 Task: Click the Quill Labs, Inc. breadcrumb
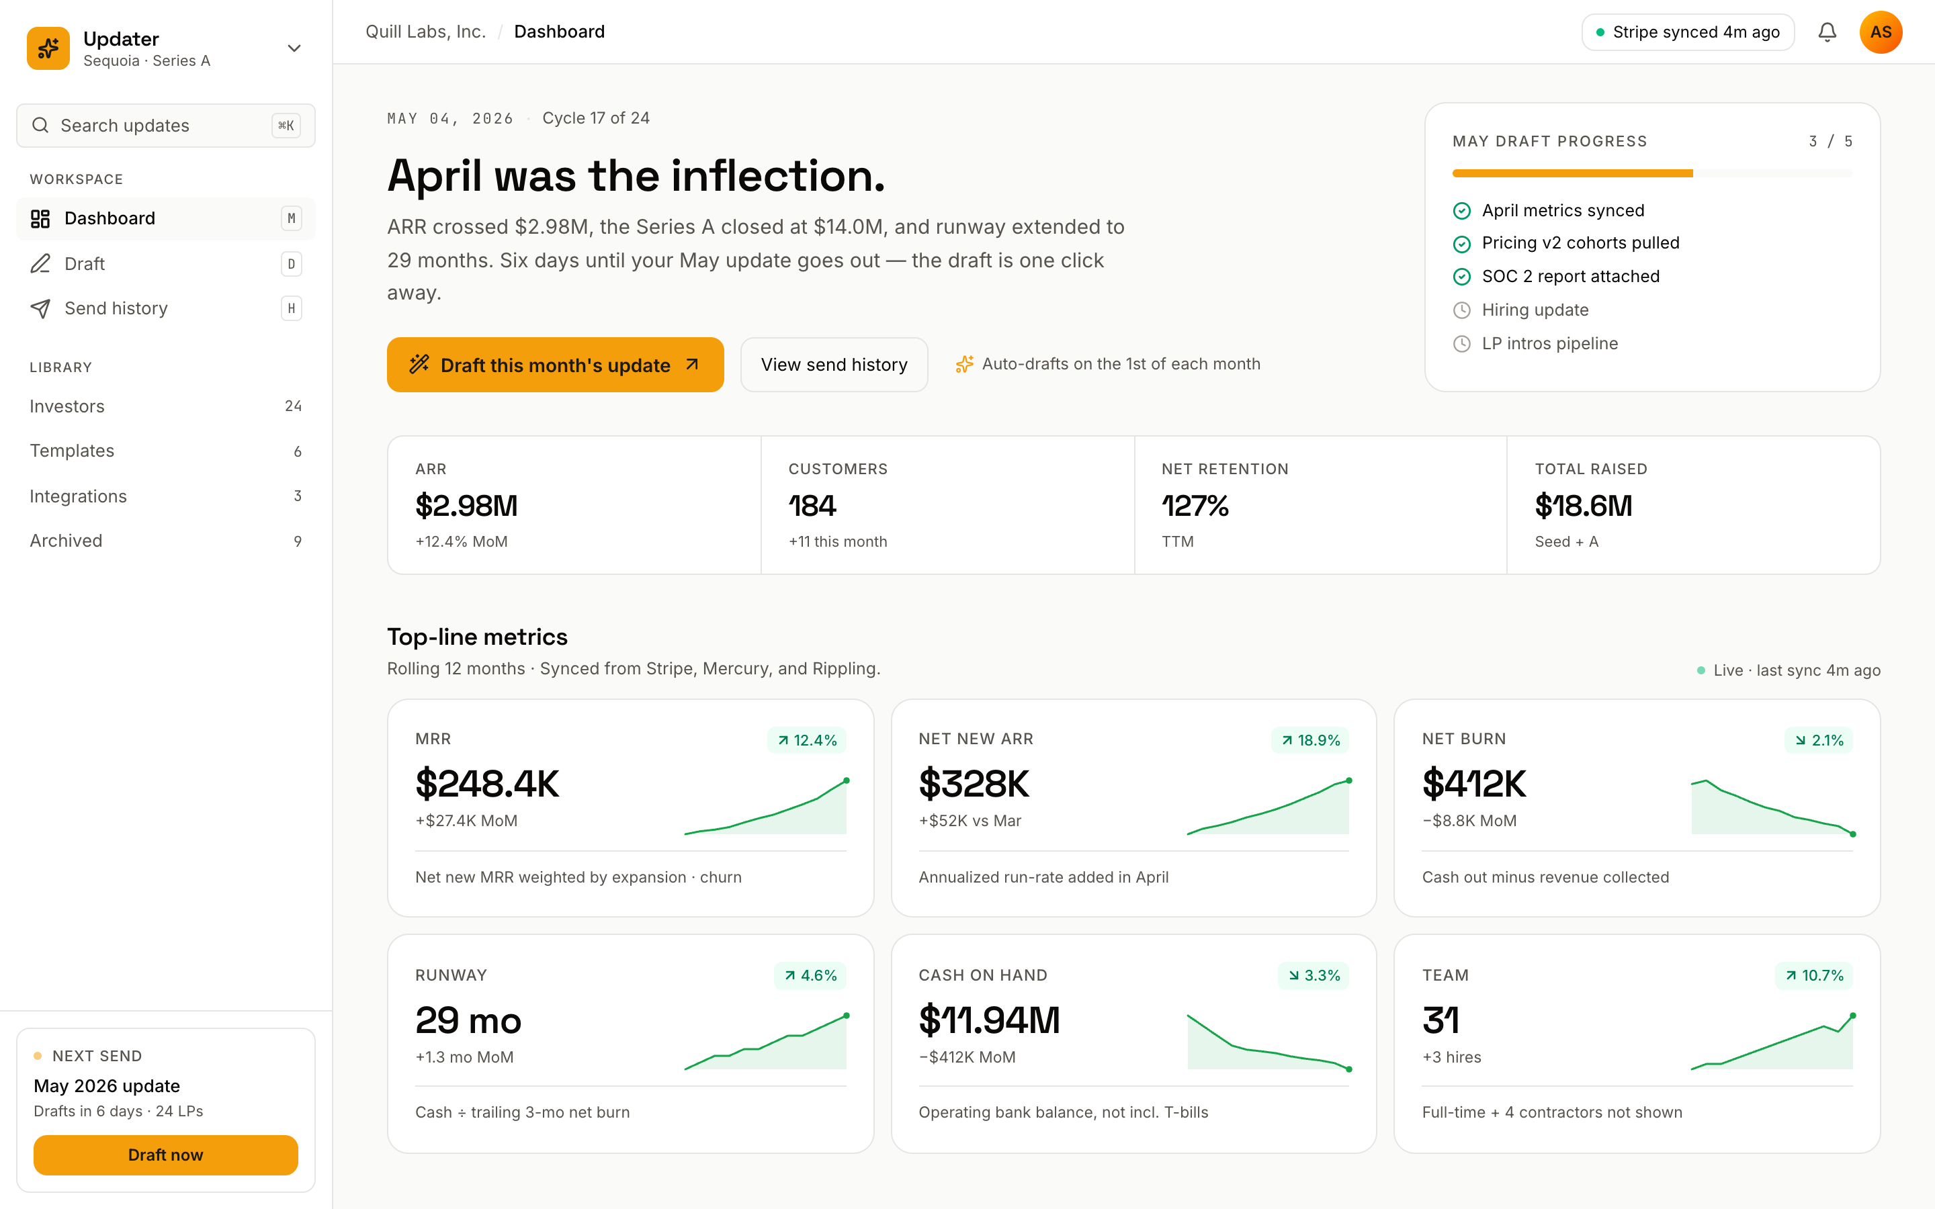pyautogui.click(x=425, y=32)
